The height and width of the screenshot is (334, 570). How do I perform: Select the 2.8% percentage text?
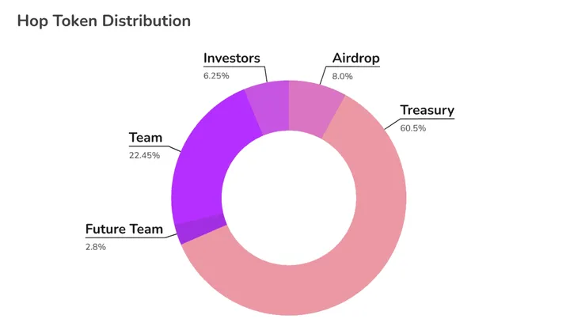[96, 247]
